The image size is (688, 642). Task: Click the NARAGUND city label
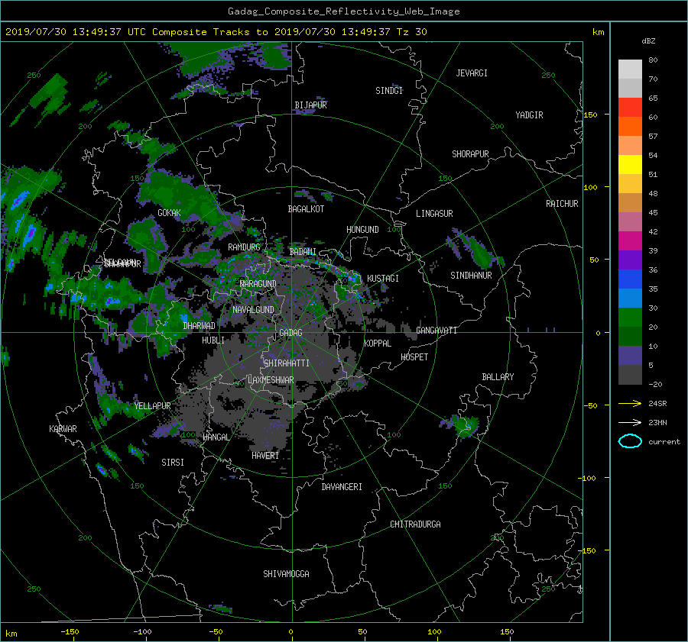pyautogui.click(x=258, y=284)
